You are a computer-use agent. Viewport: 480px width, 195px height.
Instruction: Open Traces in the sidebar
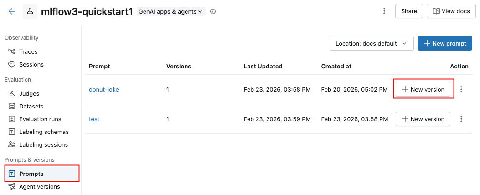28,52
